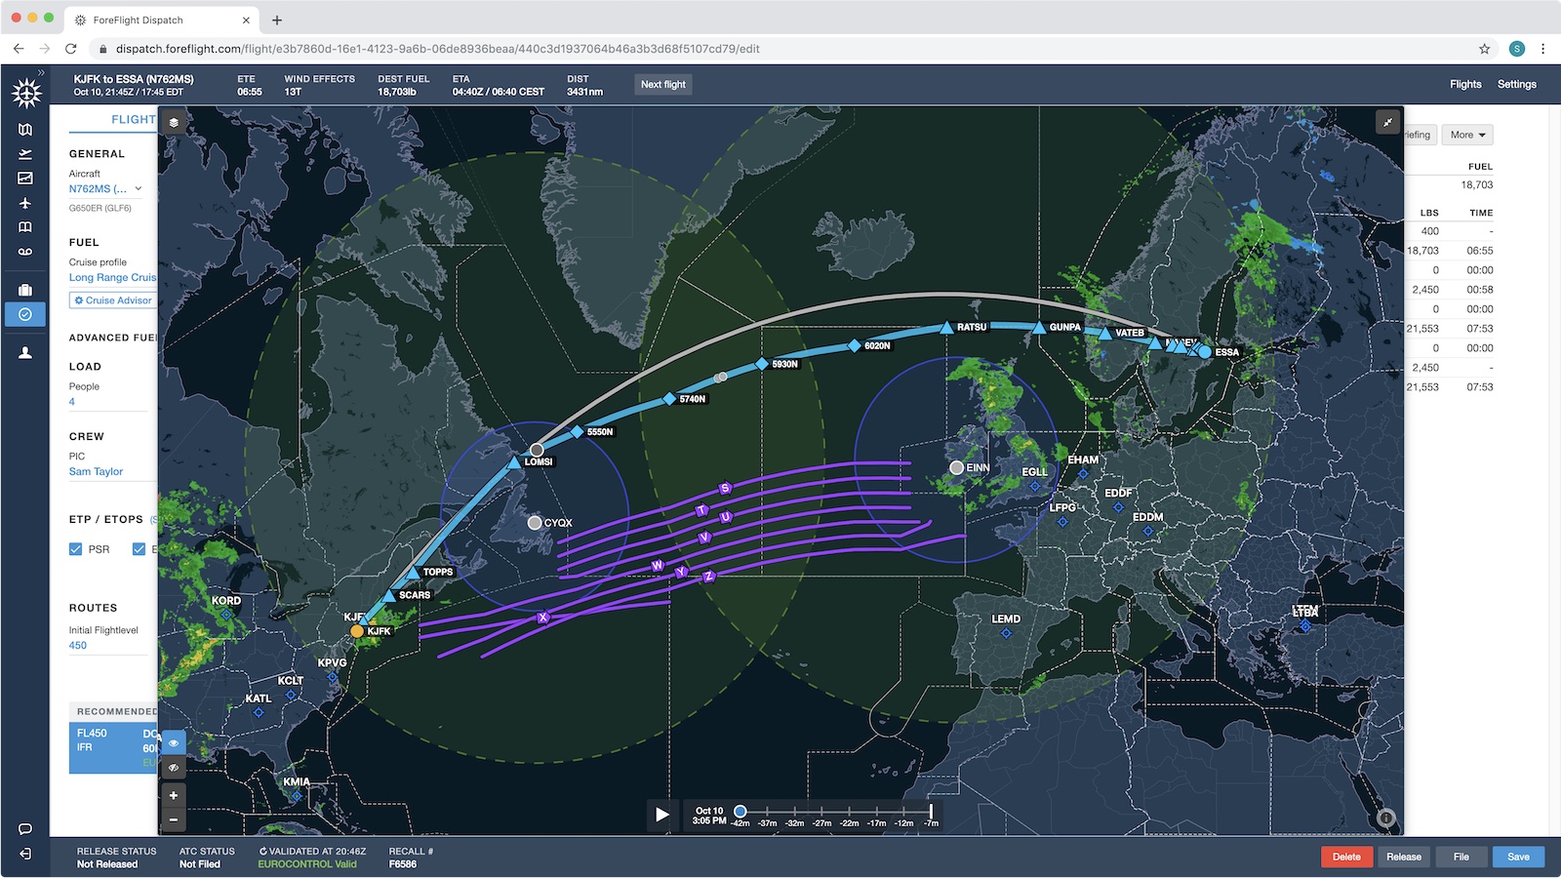Open the Cruise Advisor
Viewport: 1561px width, 878px height.
click(x=113, y=300)
